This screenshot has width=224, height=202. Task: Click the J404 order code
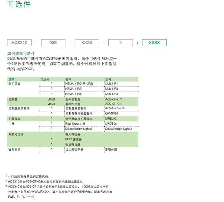[x=52, y=104]
